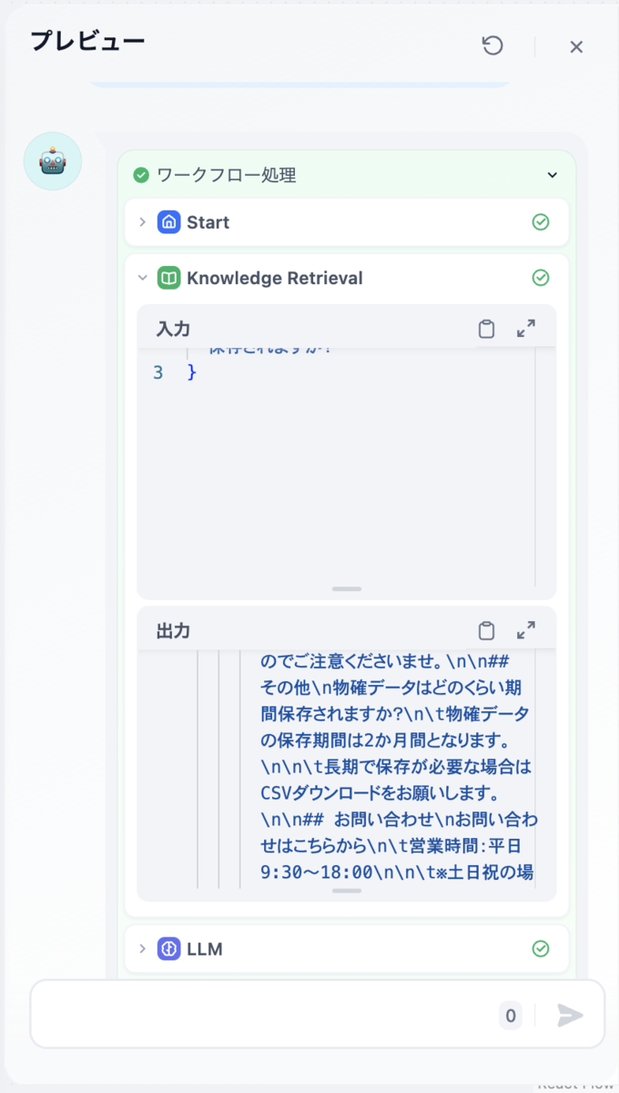Click the green Knowledge Retrieval book icon
Image resolution: width=619 pixels, height=1093 pixels.
(x=168, y=278)
